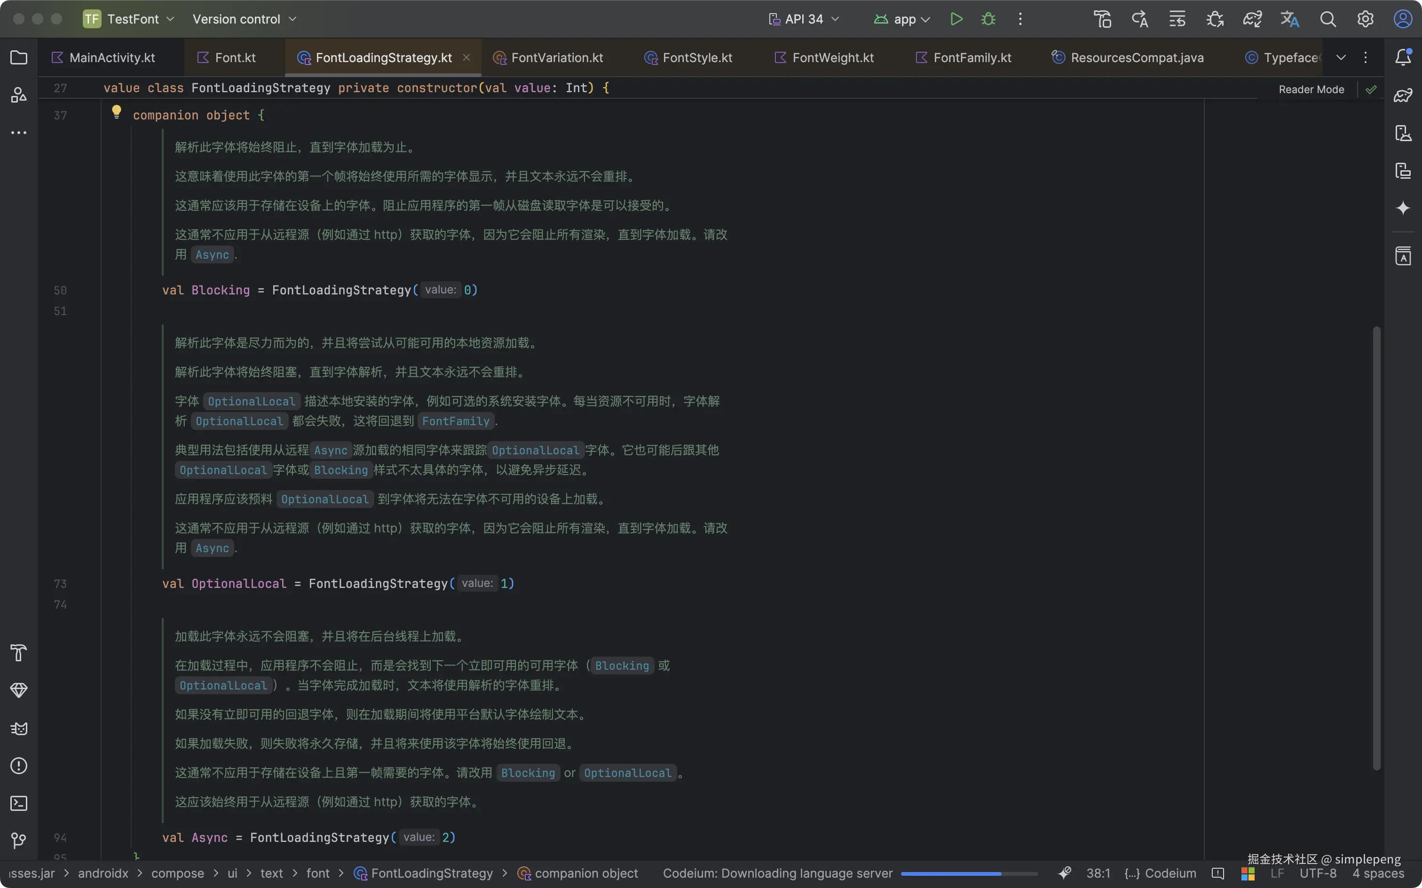Screen dimensions: 1422x888
Task: Toggle Reader Mode in the editor
Action: [1311, 89]
